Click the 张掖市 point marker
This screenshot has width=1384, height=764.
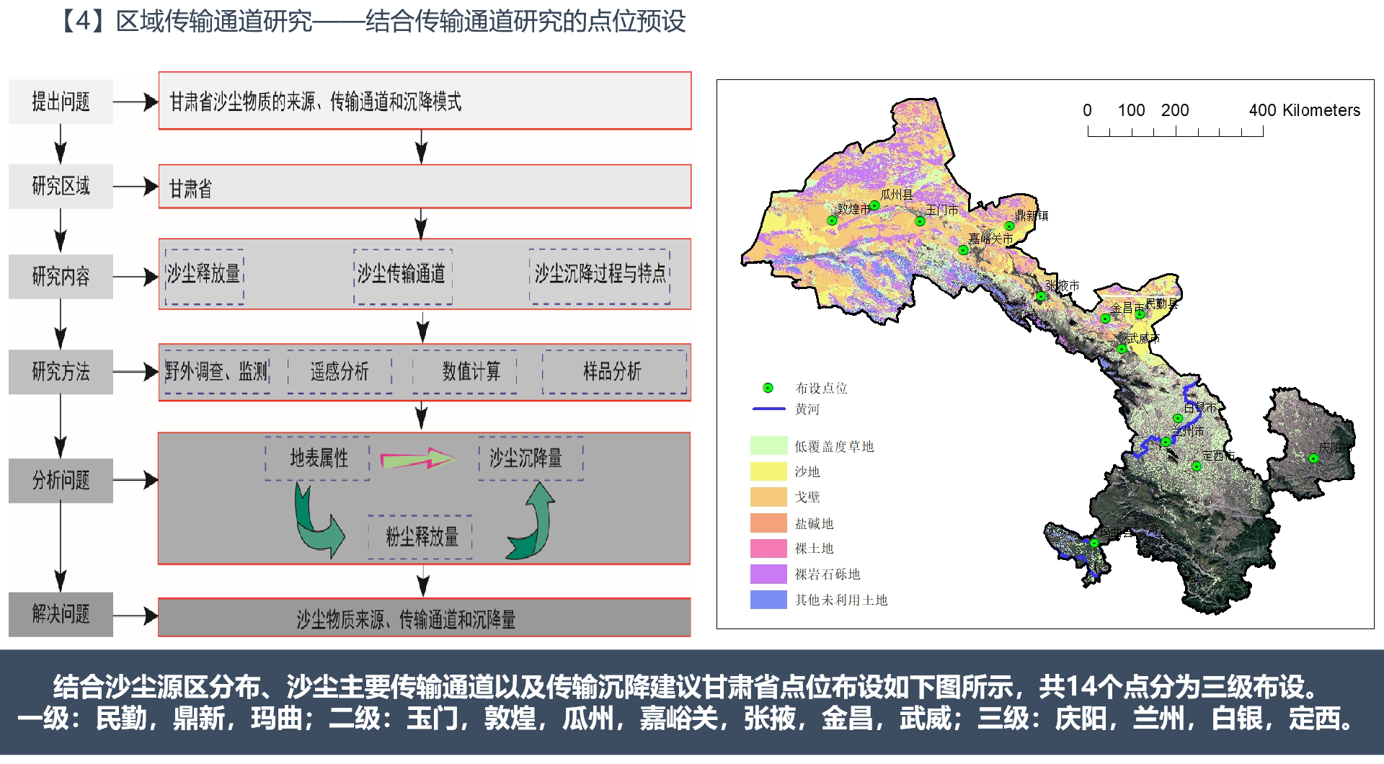(x=1041, y=297)
